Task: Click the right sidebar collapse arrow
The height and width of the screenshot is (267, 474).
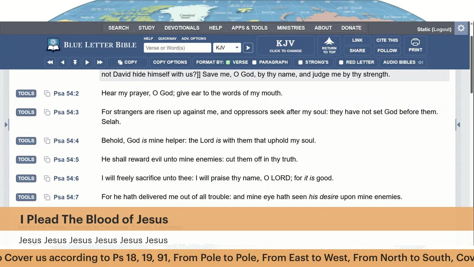Action: pos(458,125)
